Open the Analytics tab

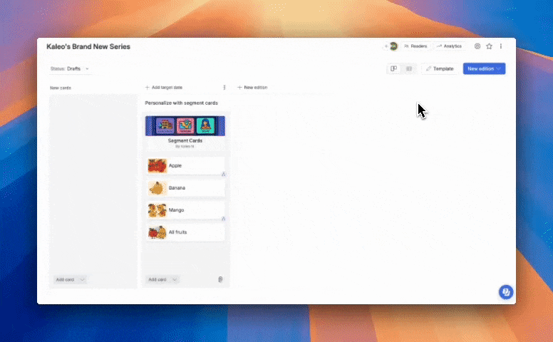(449, 46)
